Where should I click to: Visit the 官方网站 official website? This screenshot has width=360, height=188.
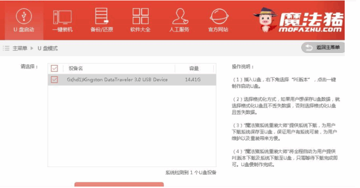point(218,20)
